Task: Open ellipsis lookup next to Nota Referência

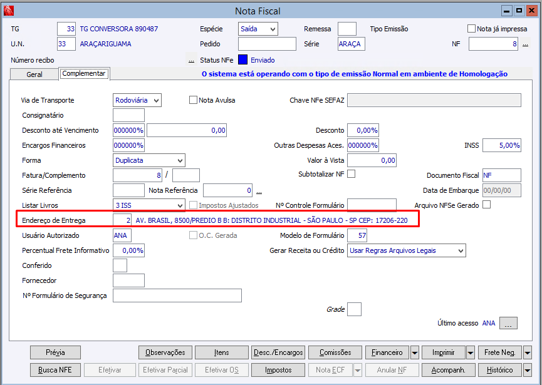Action: [259, 190]
